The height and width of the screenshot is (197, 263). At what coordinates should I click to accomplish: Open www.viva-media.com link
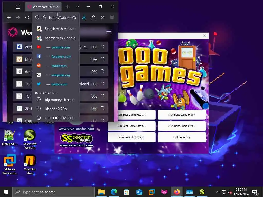[76, 129]
